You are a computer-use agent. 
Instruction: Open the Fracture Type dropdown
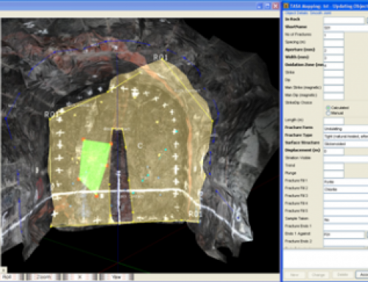coord(346,136)
